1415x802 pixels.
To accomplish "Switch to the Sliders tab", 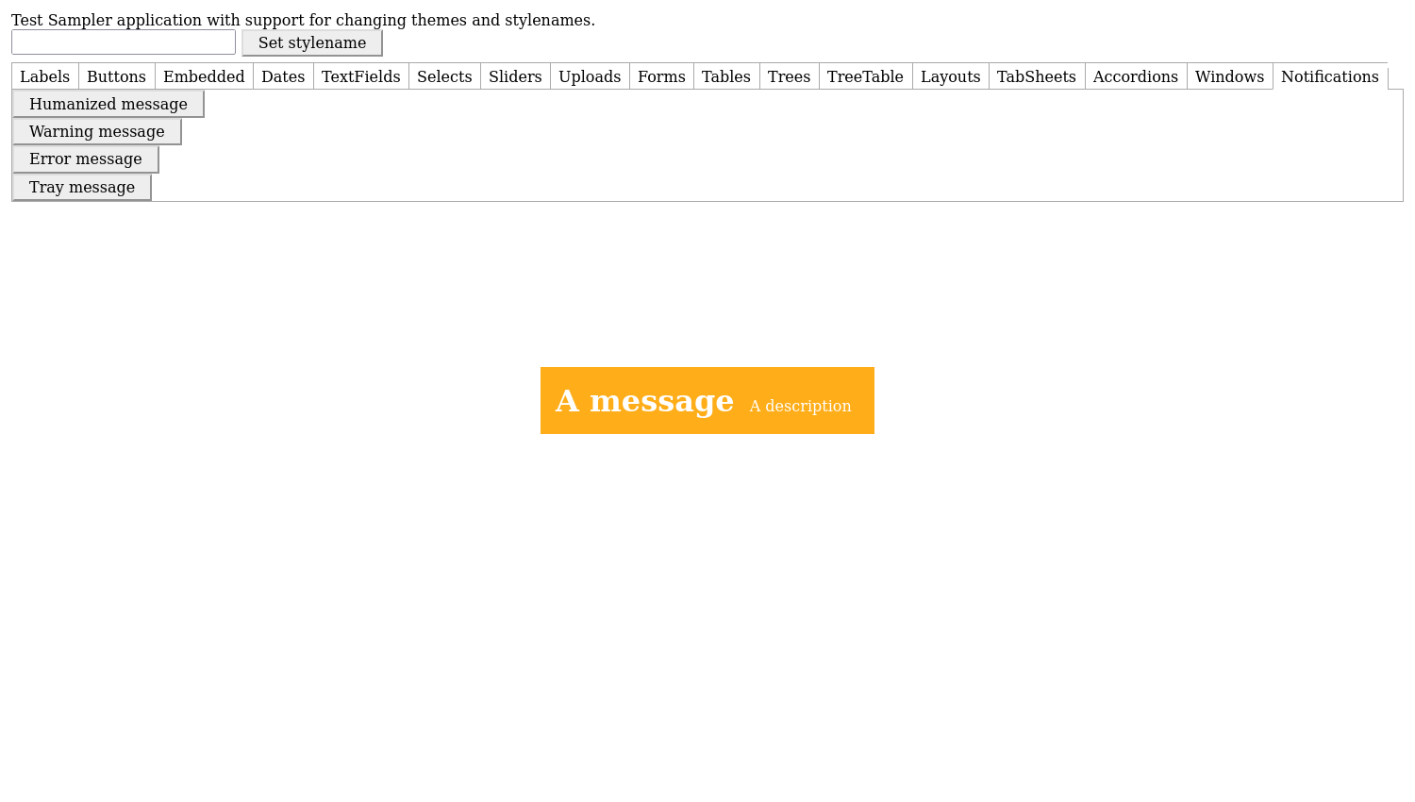I will [515, 76].
